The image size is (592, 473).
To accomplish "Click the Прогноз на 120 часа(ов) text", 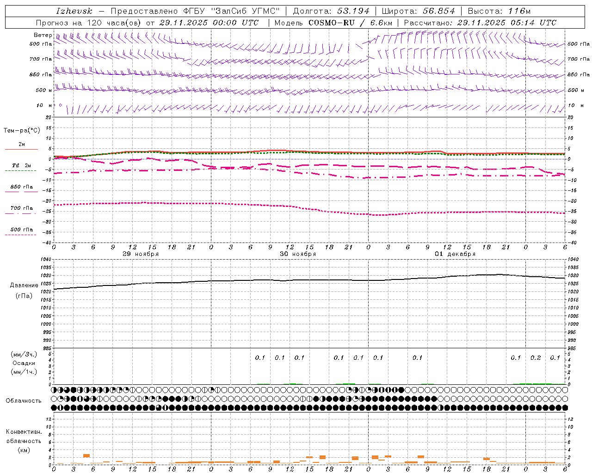I will [x=89, y=23].
